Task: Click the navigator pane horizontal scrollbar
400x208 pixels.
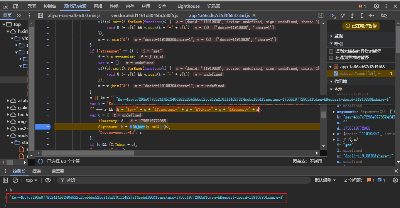Action: [10, 162]
